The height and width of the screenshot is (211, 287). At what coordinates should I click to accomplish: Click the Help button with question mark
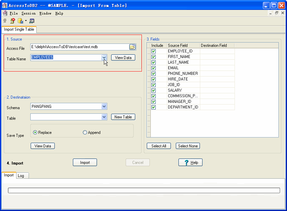[191, 163]
